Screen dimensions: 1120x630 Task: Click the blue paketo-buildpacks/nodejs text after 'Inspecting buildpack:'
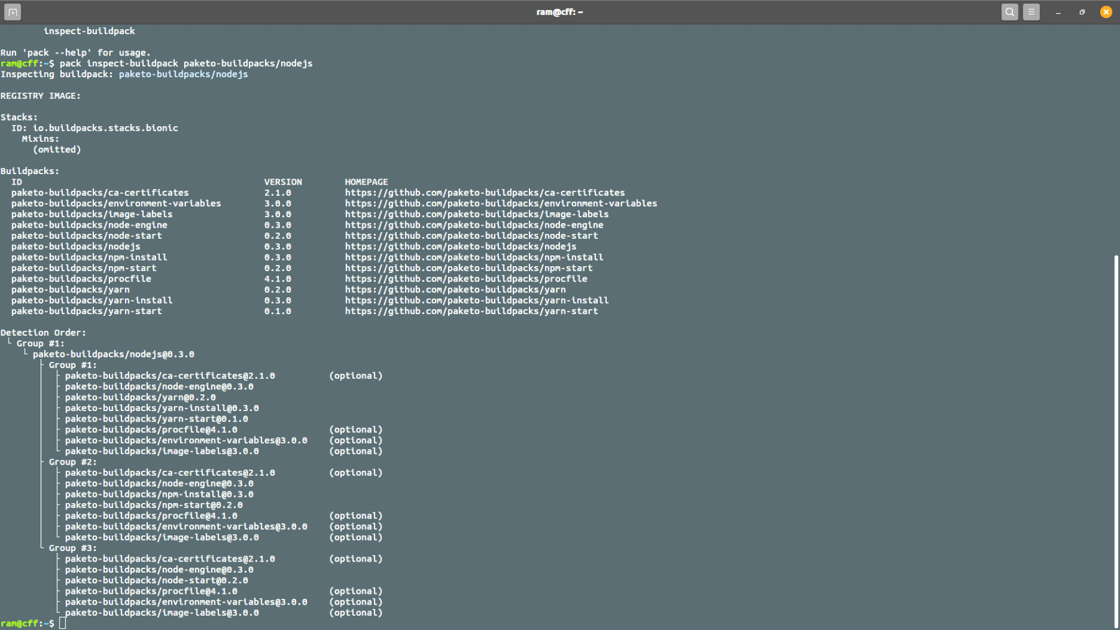184,74
